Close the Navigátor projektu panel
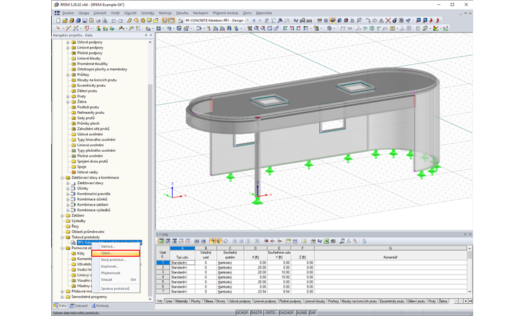 tap(150, 37)
